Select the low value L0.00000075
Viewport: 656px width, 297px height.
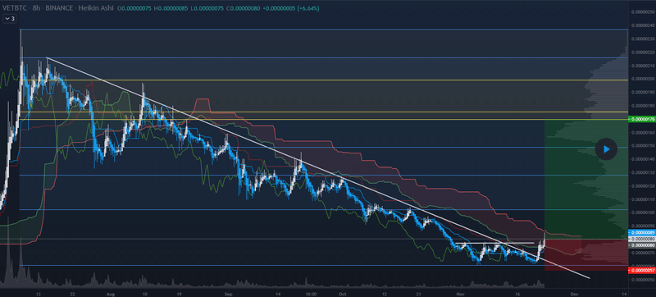tap(208, 7)
